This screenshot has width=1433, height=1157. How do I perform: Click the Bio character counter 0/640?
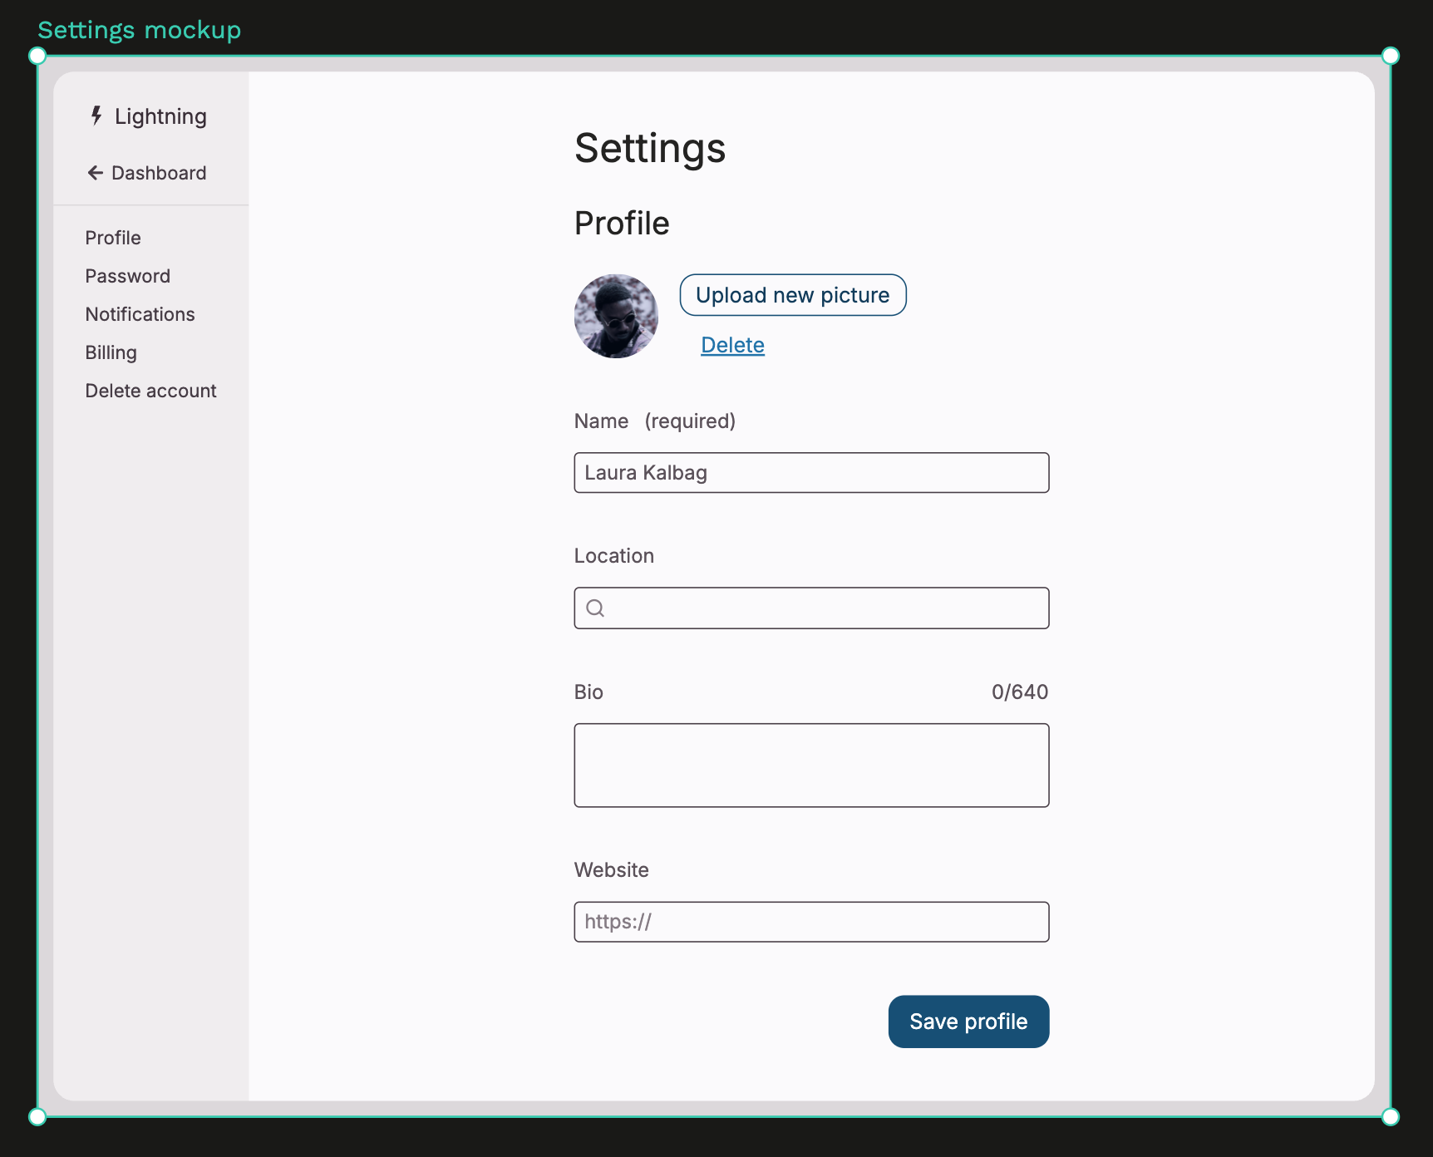1020,692
